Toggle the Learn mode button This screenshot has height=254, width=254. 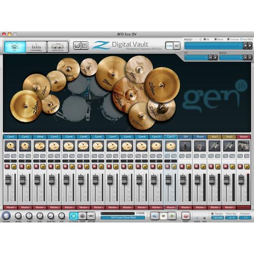click(x=82, y=216)
